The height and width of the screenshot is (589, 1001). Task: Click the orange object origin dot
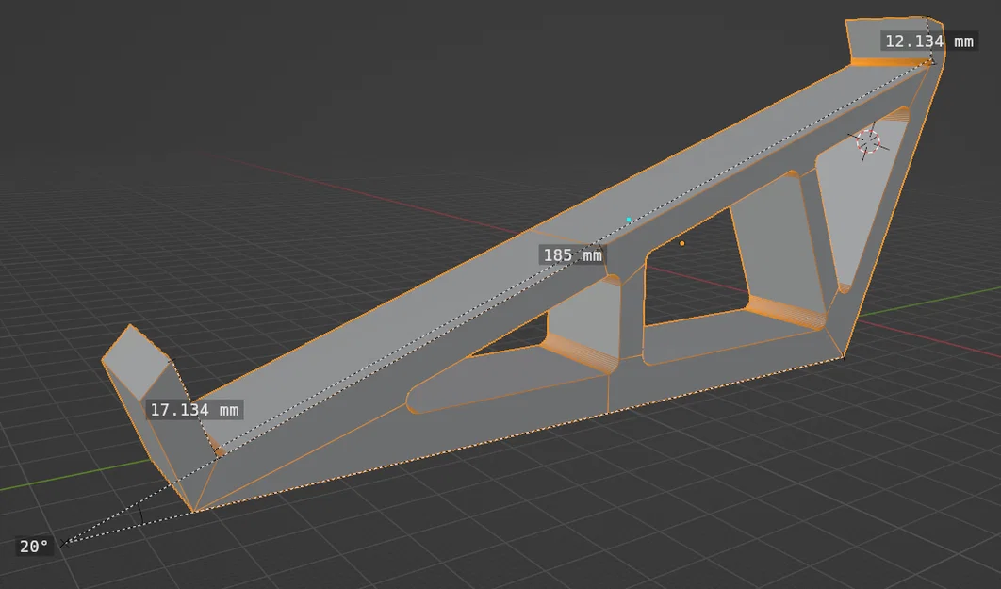click(x=682, y=244)
